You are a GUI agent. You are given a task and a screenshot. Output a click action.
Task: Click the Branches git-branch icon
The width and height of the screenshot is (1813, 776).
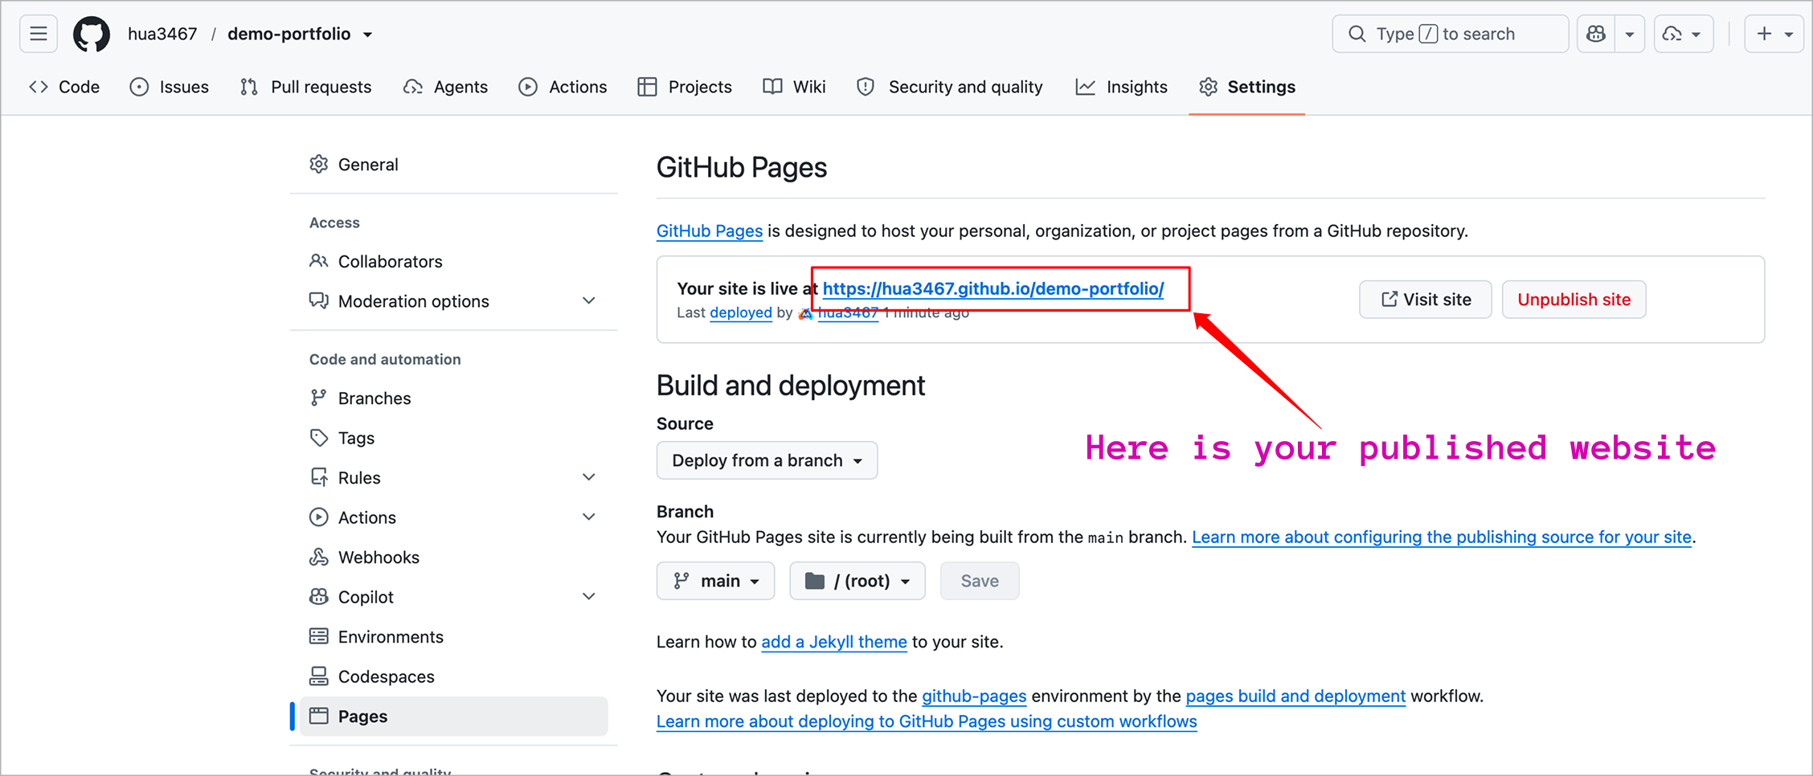pos(319,398)
